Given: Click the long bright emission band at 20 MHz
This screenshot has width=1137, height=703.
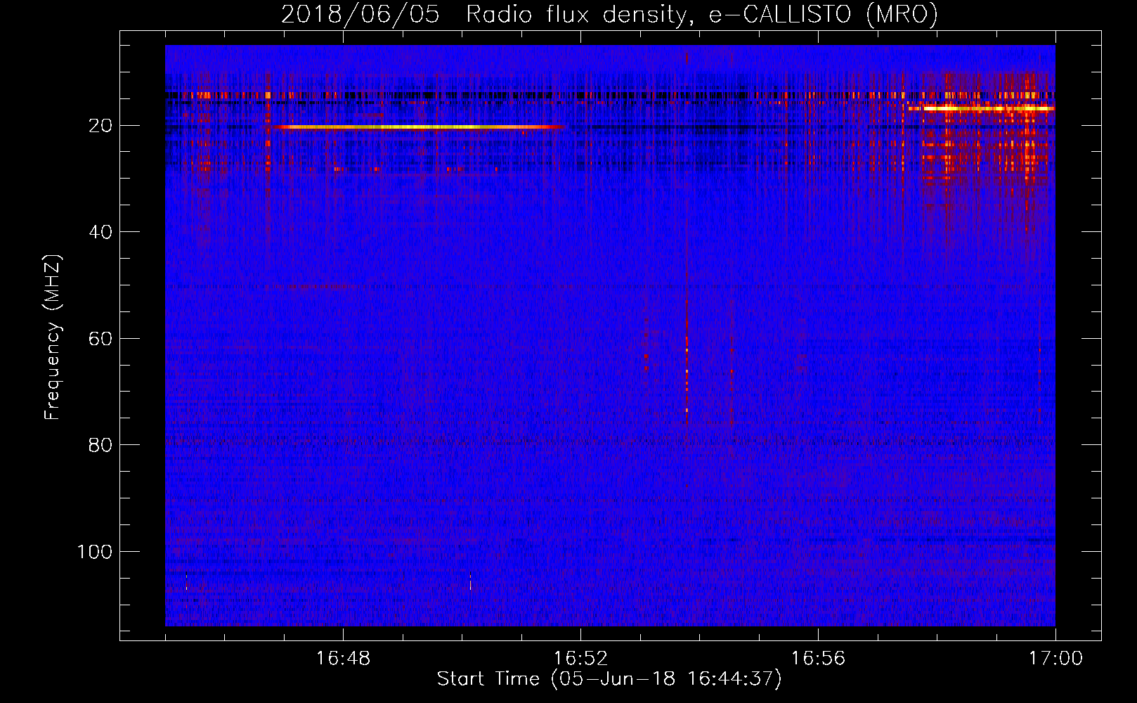Looking at the screenshot, I should point(417,127).
